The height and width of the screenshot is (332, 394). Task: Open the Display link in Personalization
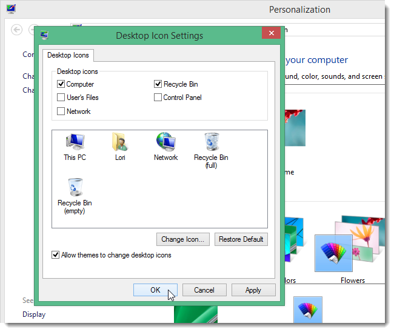(x=34, y=314)
